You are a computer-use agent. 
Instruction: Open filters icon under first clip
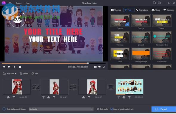8,97
